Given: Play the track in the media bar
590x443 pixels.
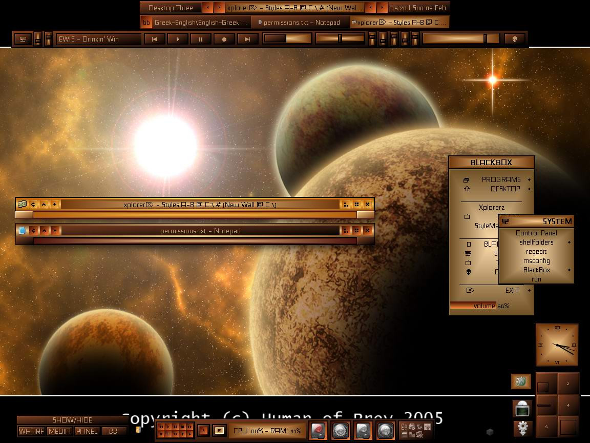Looking at the screenshot, I should click(x=178, y=39).
